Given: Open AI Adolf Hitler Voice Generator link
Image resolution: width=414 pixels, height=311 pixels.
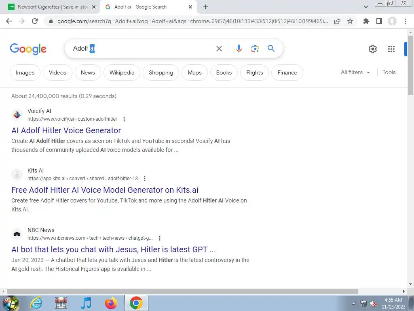Looking at the screenshot, I should (x=66, y=130).
